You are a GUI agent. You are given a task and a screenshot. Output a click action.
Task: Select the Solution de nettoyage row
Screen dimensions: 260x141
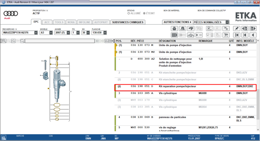185,64
